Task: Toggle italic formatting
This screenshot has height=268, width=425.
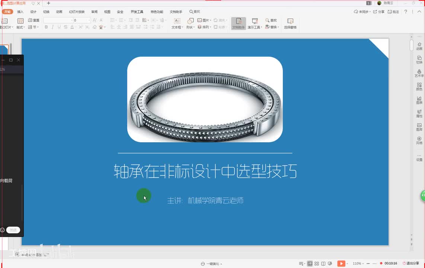Action: point(52,27)
